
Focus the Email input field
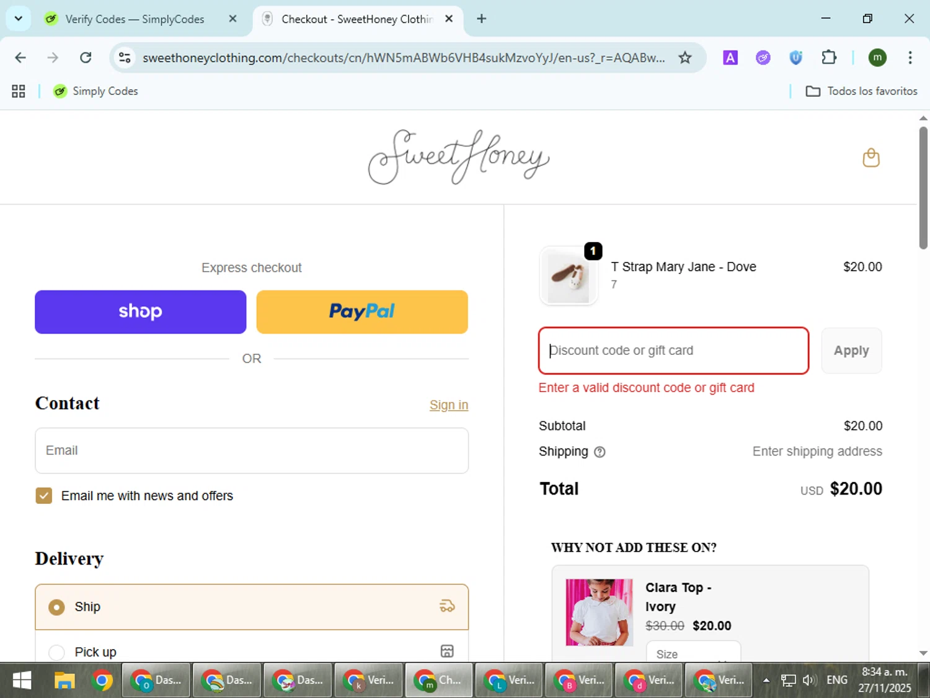252,450
